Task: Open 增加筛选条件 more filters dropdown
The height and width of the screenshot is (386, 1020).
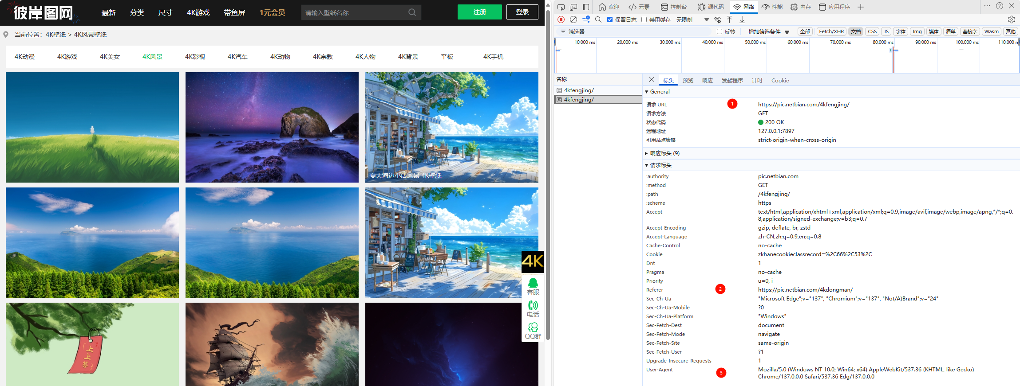Action: pyautogui.click(x=769, y=31)
